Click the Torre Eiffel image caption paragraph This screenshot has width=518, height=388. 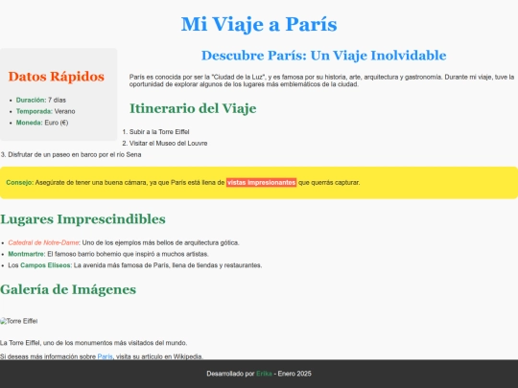[93, 343]
